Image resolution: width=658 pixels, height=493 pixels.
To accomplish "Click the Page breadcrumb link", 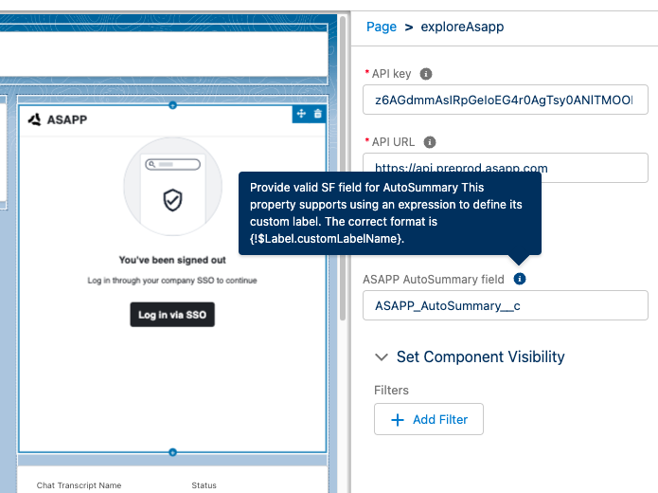I will pyautogui.click(x=381, y=27).
